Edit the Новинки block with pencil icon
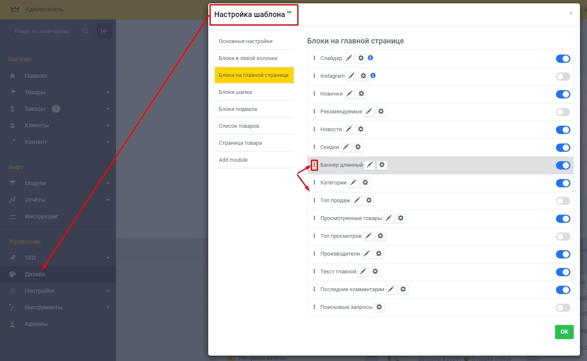 (349, 94)
